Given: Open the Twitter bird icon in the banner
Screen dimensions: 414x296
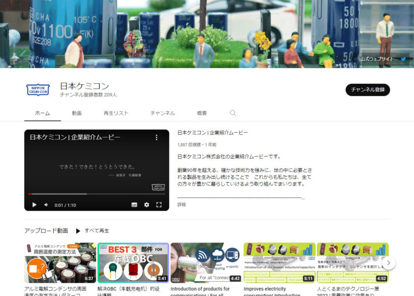Looking at the screenshot, I should tap(403, 59).
